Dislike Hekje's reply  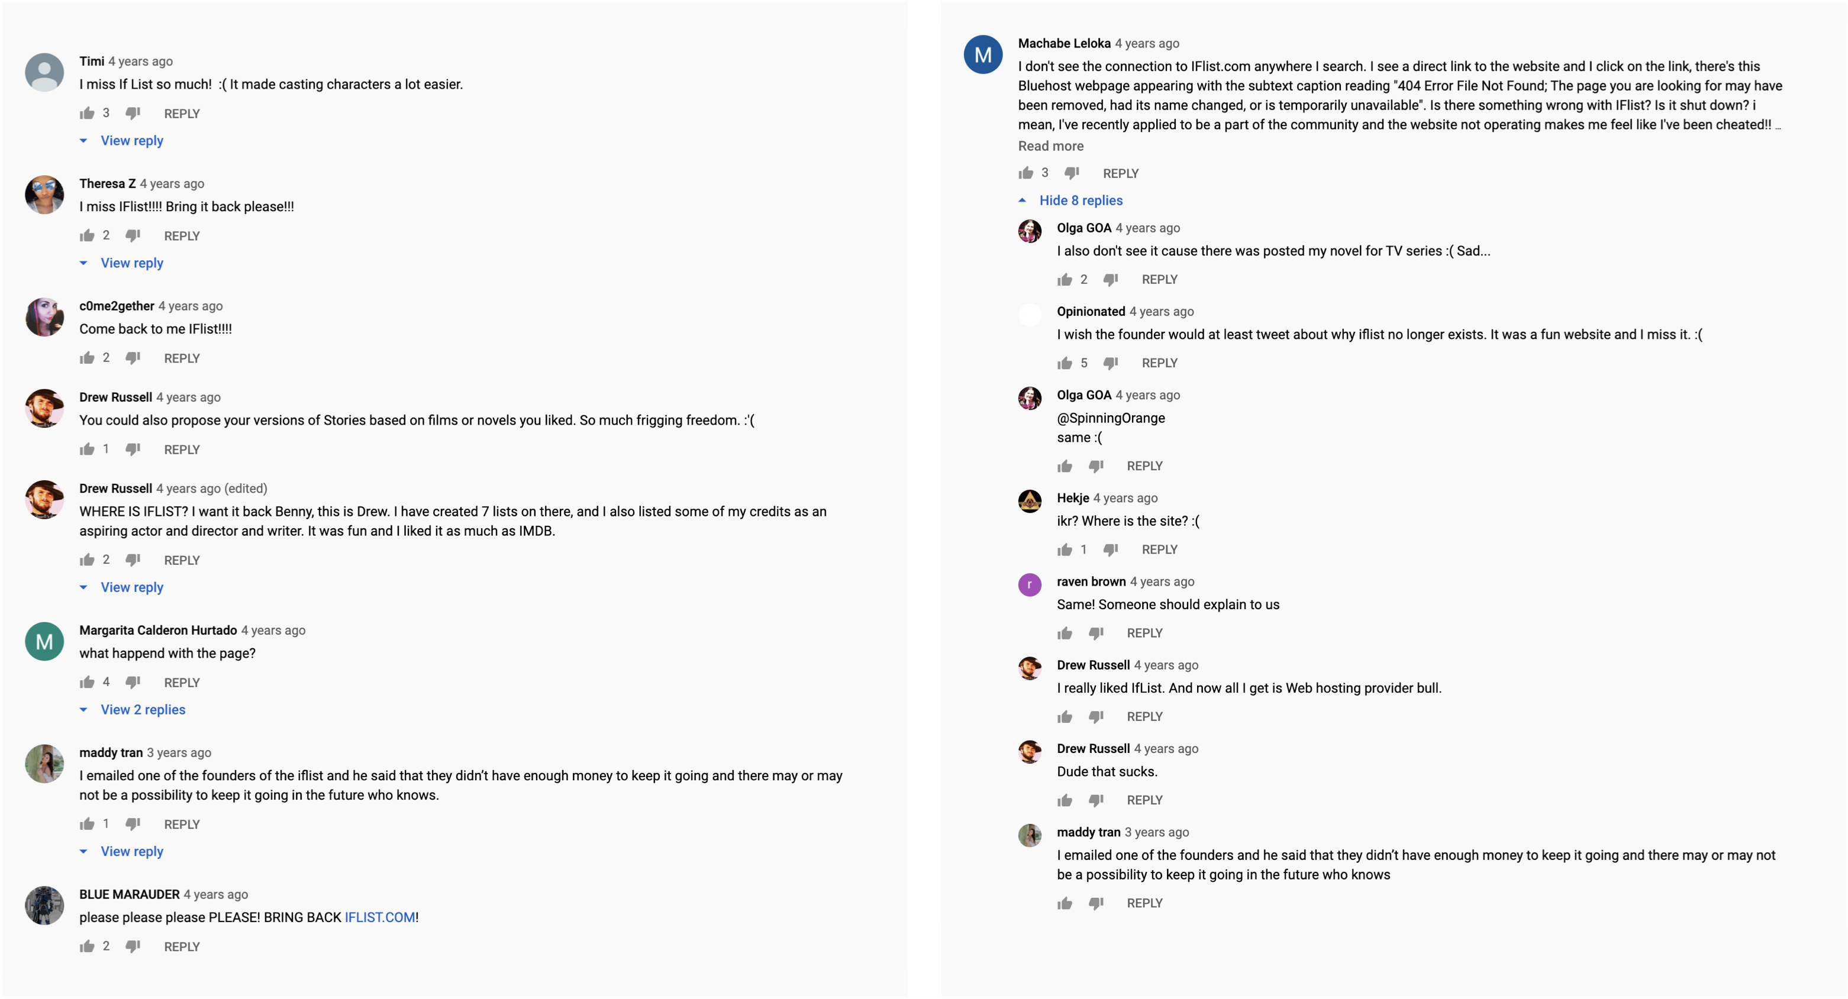click(1111, 549)
